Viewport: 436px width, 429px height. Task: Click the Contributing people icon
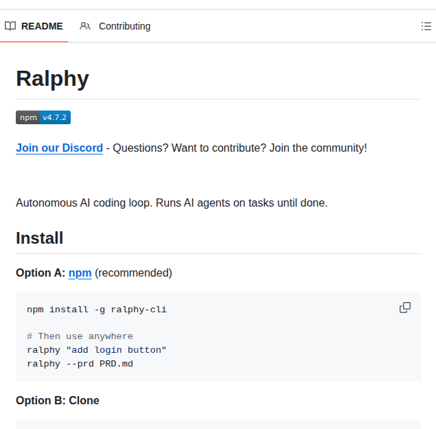click(85, 26)
